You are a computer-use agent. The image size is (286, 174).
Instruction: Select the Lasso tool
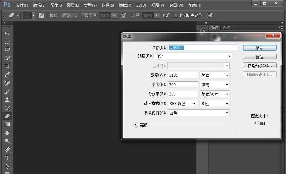pos(7,50)
